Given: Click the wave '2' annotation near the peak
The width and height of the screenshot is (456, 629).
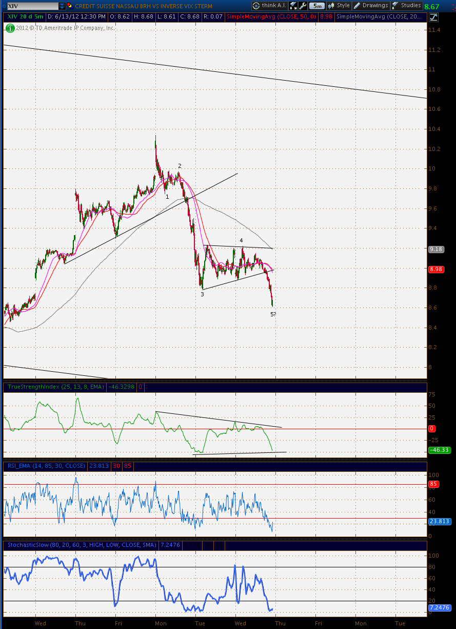Looking at the screenshot, I should tap(180, 166).
